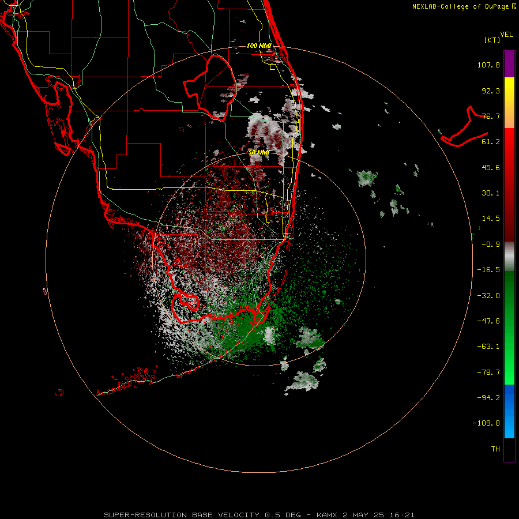This screenshot has height=519, width=519.
Task: Click the TH threshold label
Action: (495, 449)
